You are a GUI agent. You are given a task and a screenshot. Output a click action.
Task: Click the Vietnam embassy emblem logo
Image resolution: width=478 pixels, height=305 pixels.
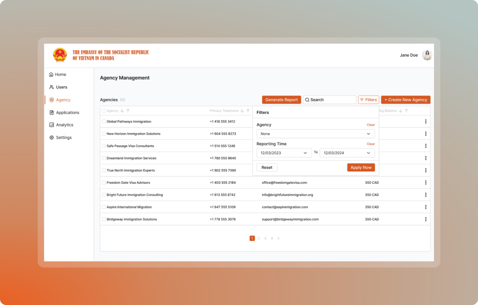(60, 55)
